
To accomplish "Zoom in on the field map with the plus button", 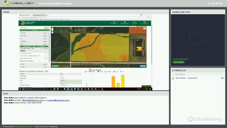I will [52, 28].
